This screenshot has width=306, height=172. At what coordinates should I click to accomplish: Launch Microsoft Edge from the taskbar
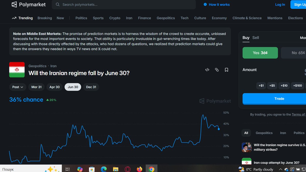[104, 169]
